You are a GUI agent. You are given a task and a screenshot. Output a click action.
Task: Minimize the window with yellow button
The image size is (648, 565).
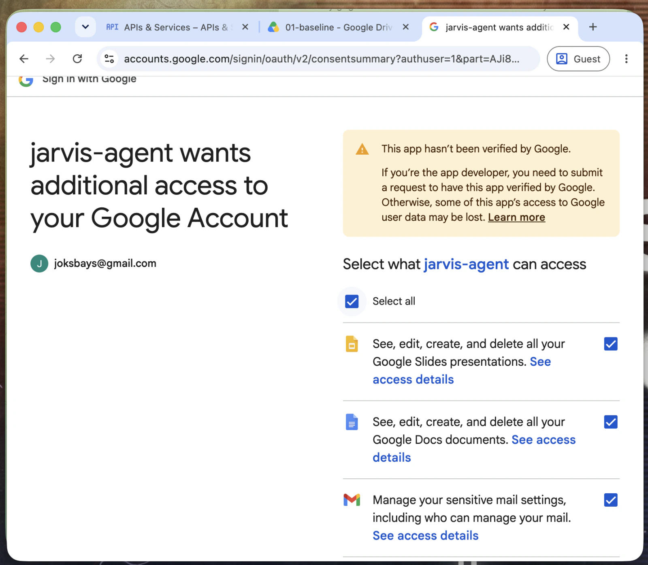pos(38,27)
